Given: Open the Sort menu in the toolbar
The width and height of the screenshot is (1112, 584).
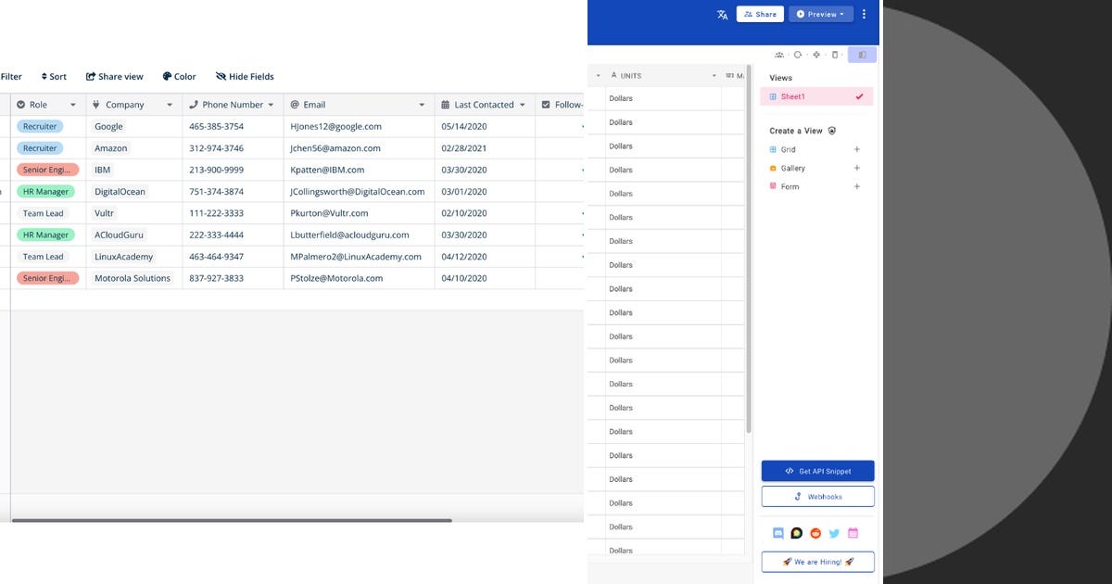Looking at the screenshot, I should tap(54, 76).
